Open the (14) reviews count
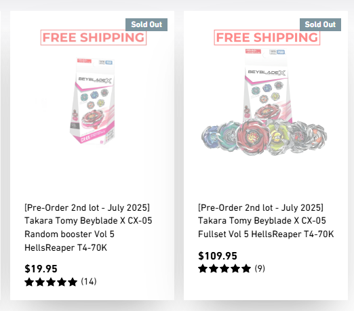The width and height of the screenshot is (354, 311). coord(89,282)
